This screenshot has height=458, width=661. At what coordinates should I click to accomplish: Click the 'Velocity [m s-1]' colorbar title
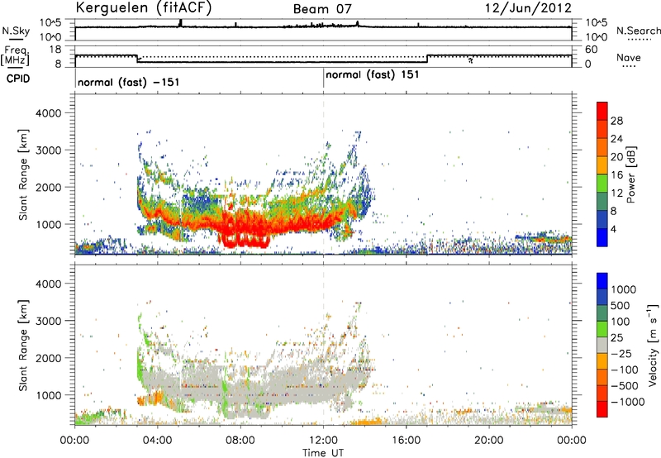tap(653, 345)
